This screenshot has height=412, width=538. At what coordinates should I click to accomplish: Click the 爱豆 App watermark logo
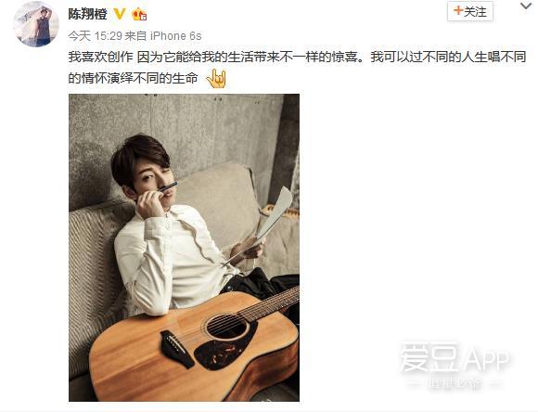(x=455, y=358)
